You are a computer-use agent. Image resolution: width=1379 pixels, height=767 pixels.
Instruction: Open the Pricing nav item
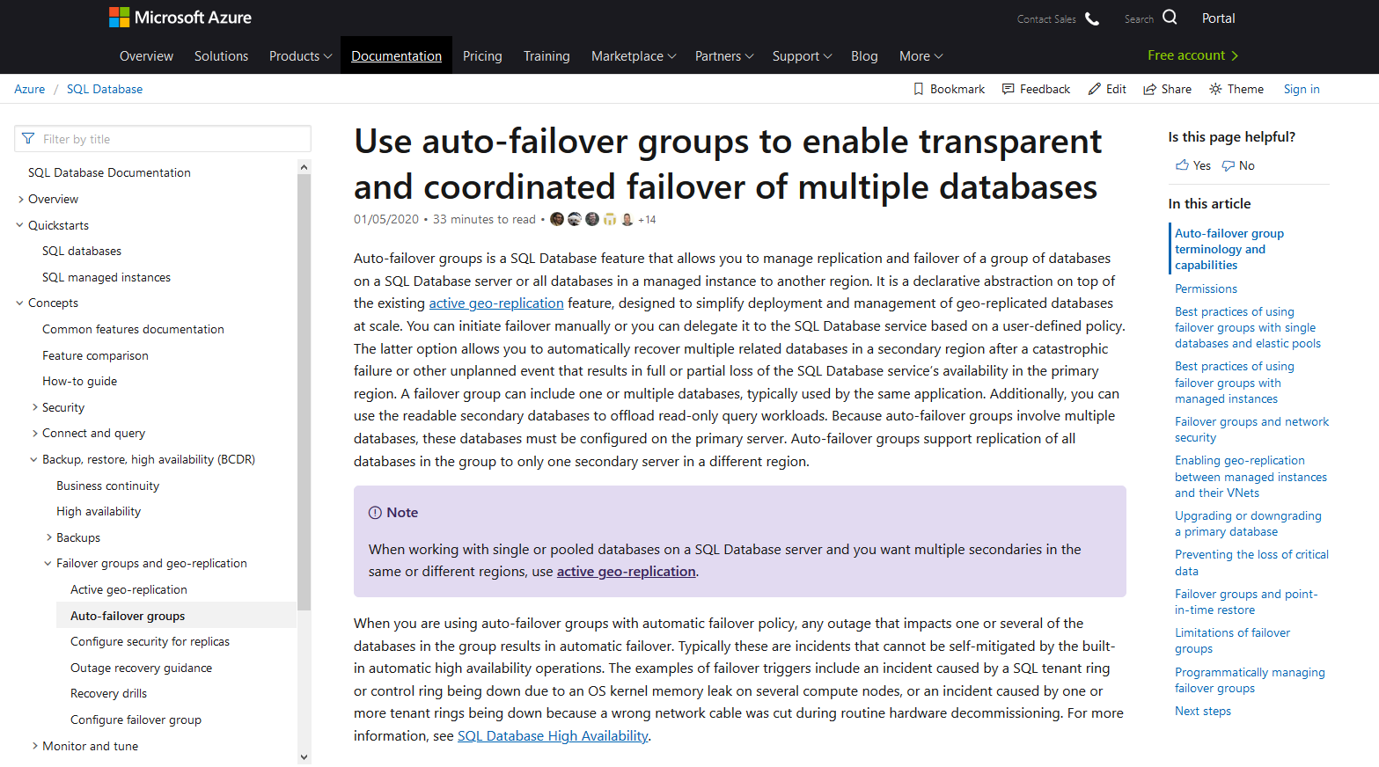click(x=482, y=55)
